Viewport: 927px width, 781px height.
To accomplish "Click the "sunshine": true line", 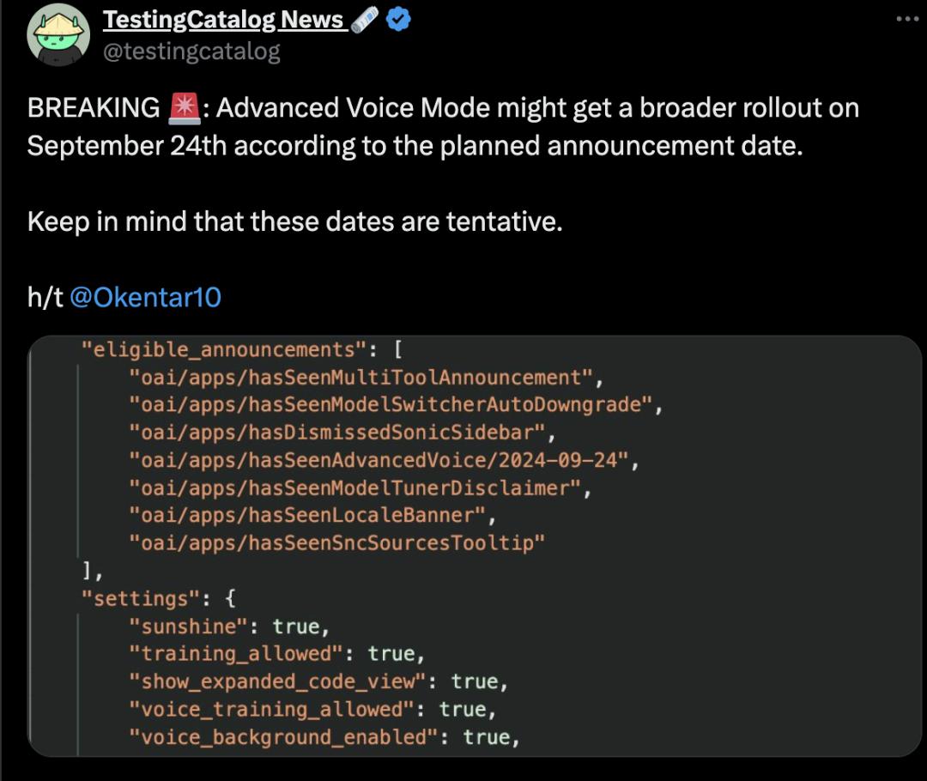I will pyautogui.click(x=229, y=627).
